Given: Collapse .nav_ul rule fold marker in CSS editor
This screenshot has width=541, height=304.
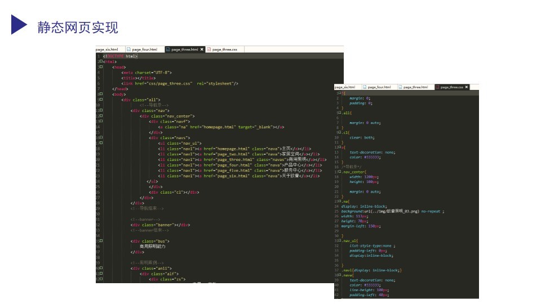Looking at the screenshot, I should click(340, 240).
